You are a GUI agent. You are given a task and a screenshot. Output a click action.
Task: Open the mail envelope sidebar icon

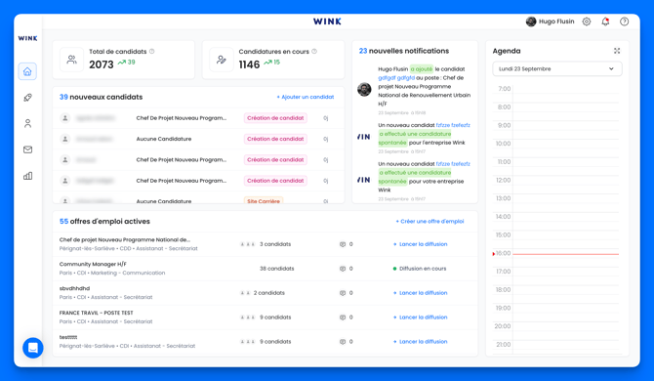tap(27, 149)
